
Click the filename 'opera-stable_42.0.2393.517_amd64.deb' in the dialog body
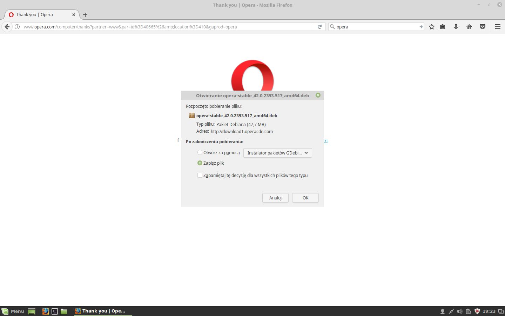[x=237, y=116]
